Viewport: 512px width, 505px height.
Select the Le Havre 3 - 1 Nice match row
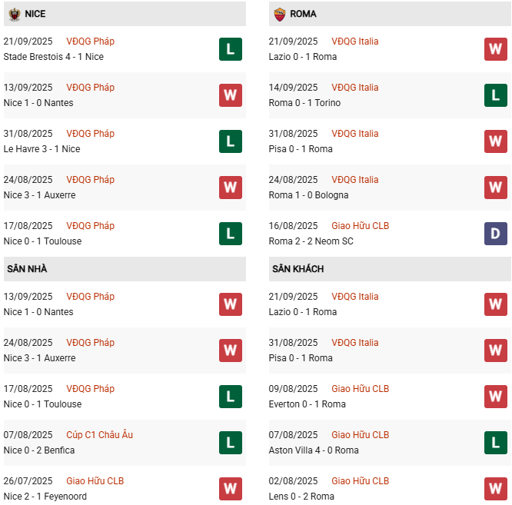(x=42, y=149)
